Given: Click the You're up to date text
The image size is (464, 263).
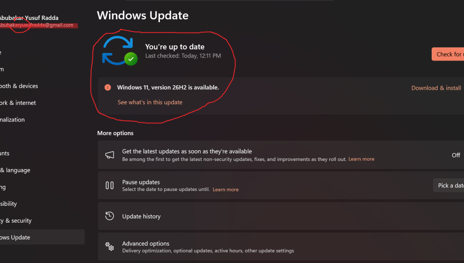Looking at the screenshot, I should point(175,47).
